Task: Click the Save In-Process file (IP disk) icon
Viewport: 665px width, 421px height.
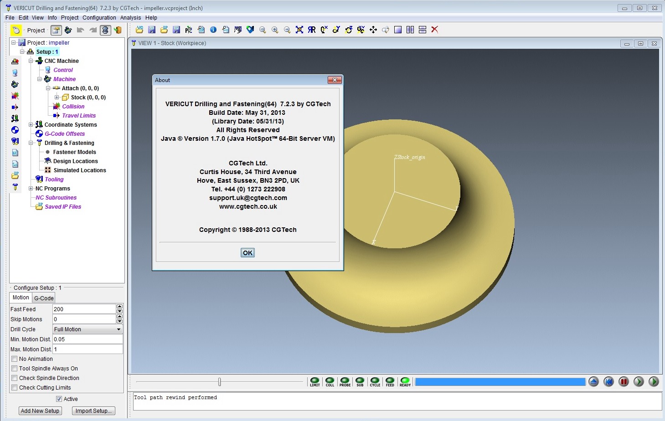Action: 176,30
